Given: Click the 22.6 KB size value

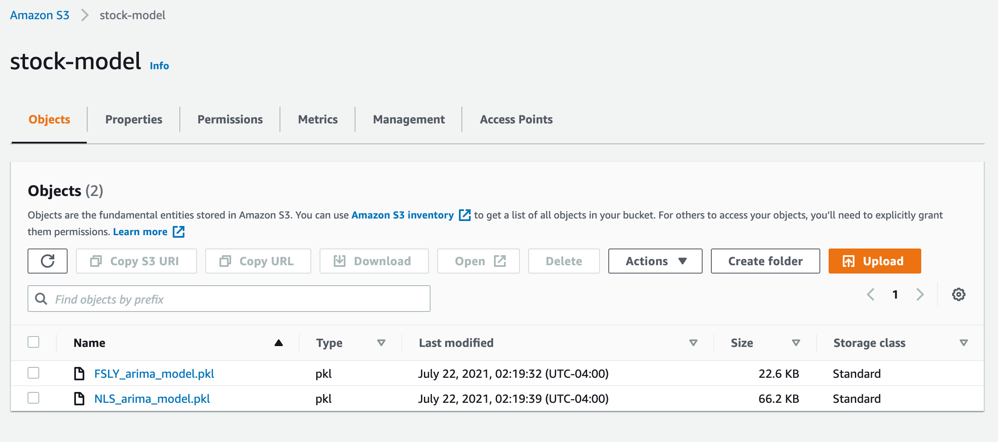Looking at the screenshot, I should (779, 374).
